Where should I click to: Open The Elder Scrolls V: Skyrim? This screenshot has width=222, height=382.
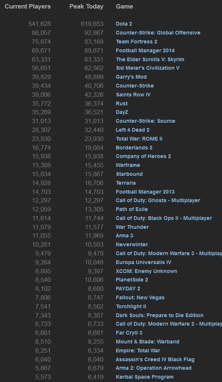point(150,59)
